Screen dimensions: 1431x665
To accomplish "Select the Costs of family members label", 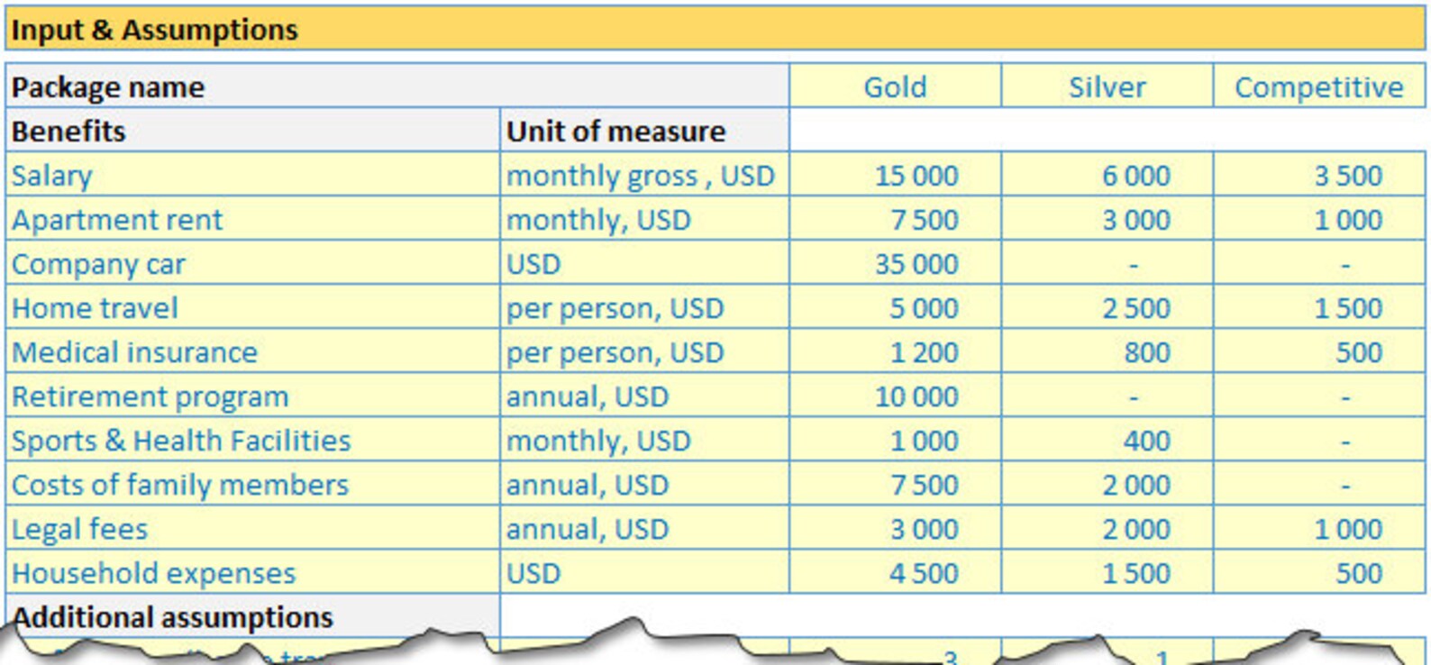I will click(x=252, y=484).
